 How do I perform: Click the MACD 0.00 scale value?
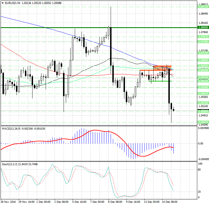[201, 144]
